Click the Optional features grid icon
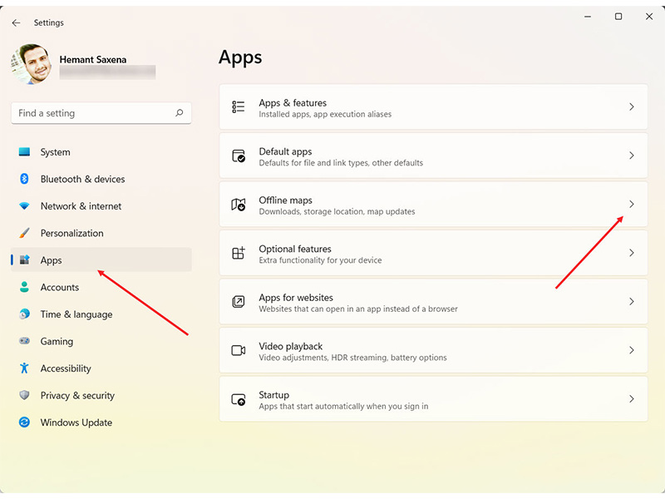 238,253
